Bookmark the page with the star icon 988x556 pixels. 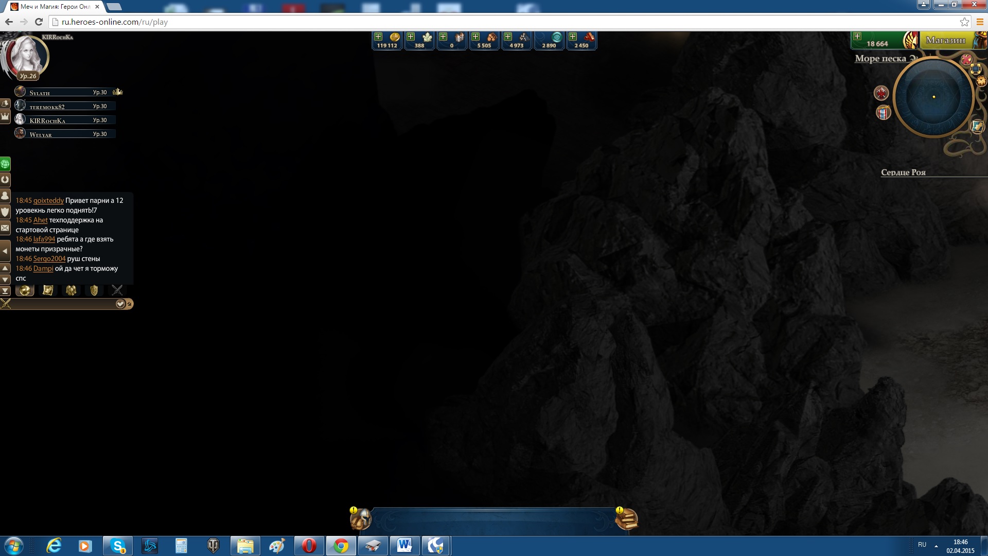pyautogui.click(x=964, y=22)
